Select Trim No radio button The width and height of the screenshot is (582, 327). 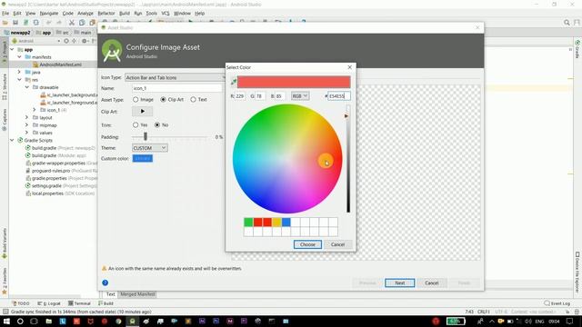(x=157, y=125)
